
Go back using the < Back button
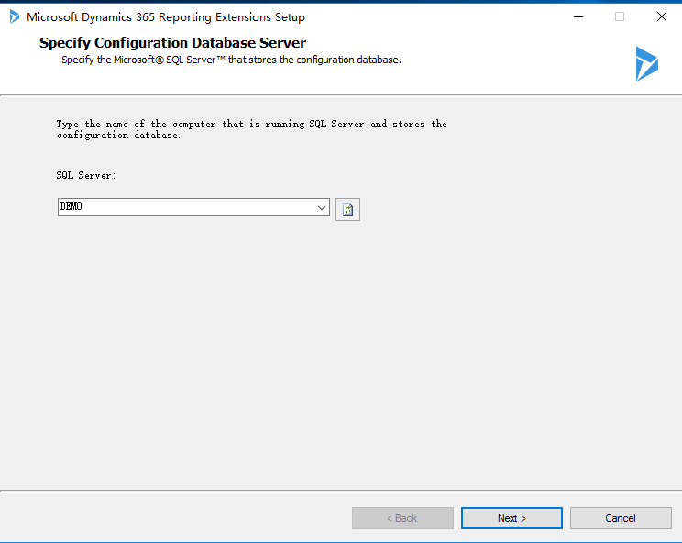point(402,518)
